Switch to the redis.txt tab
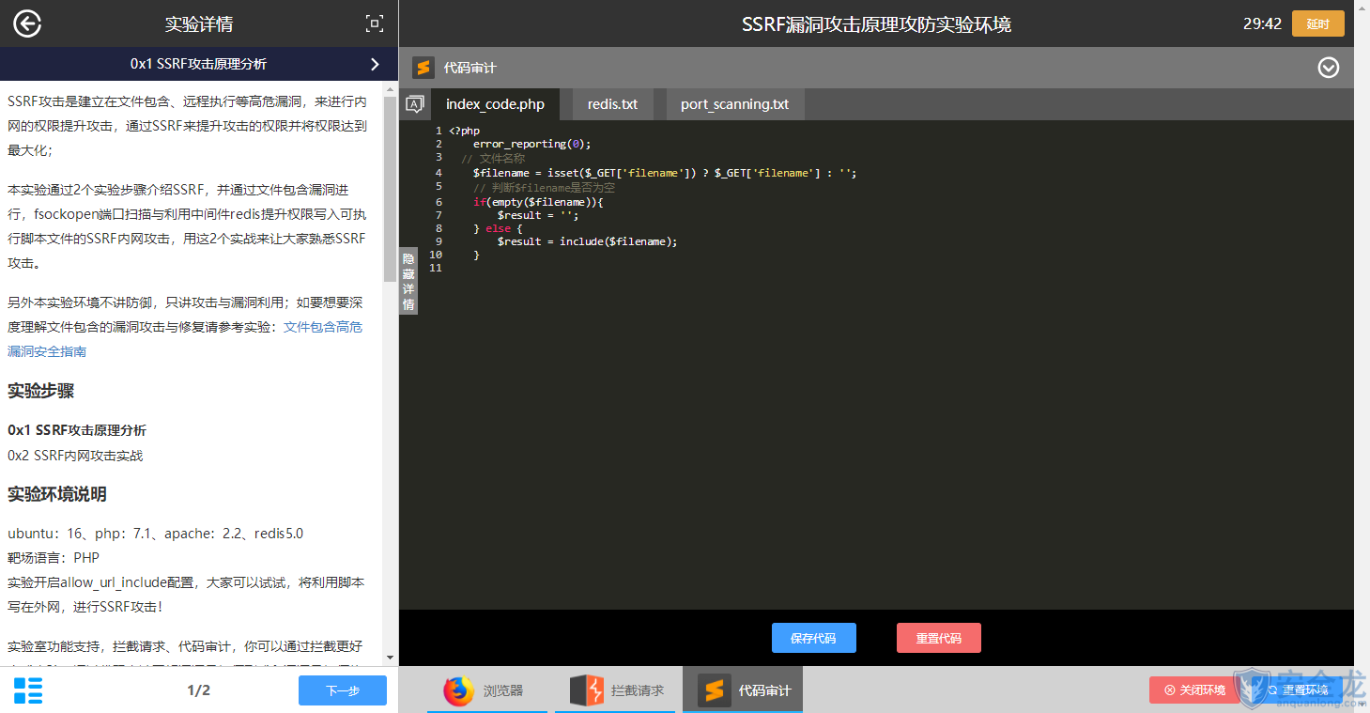The height and width of the screenshot is (713, 1370). (612, 104)
